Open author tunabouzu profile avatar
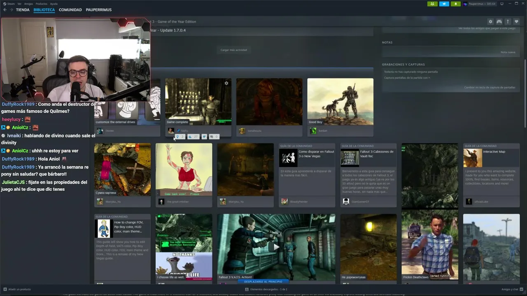 [242, 131]
